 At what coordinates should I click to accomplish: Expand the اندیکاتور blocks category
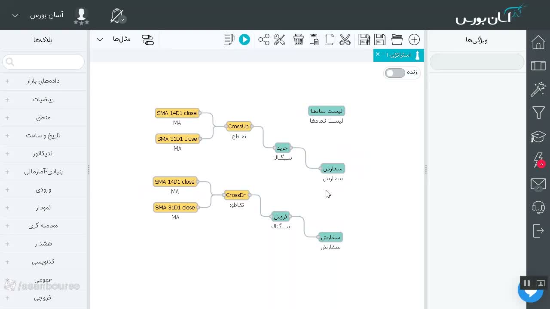click(43, 153)
